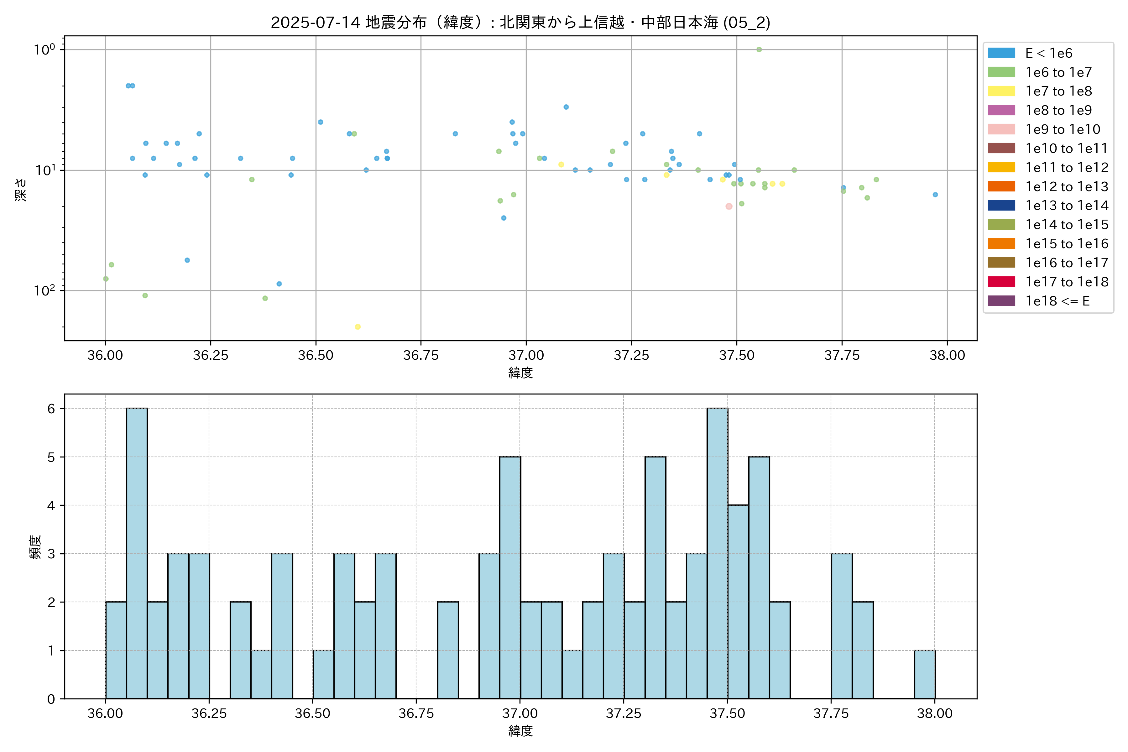Click the green point at depth 10⁰

coord(759,50)
